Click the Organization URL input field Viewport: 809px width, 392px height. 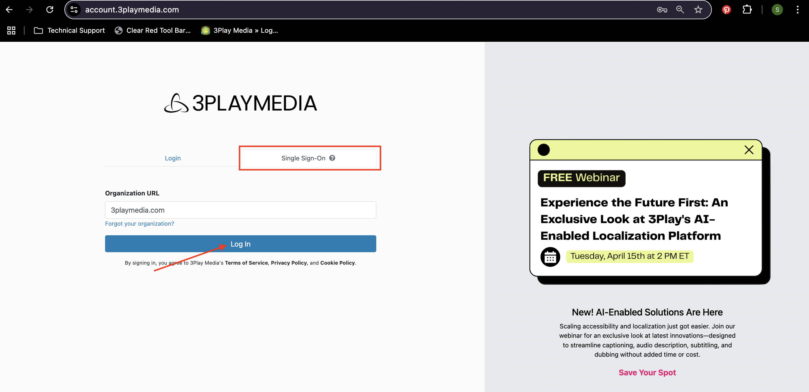(x=241, y=210)
